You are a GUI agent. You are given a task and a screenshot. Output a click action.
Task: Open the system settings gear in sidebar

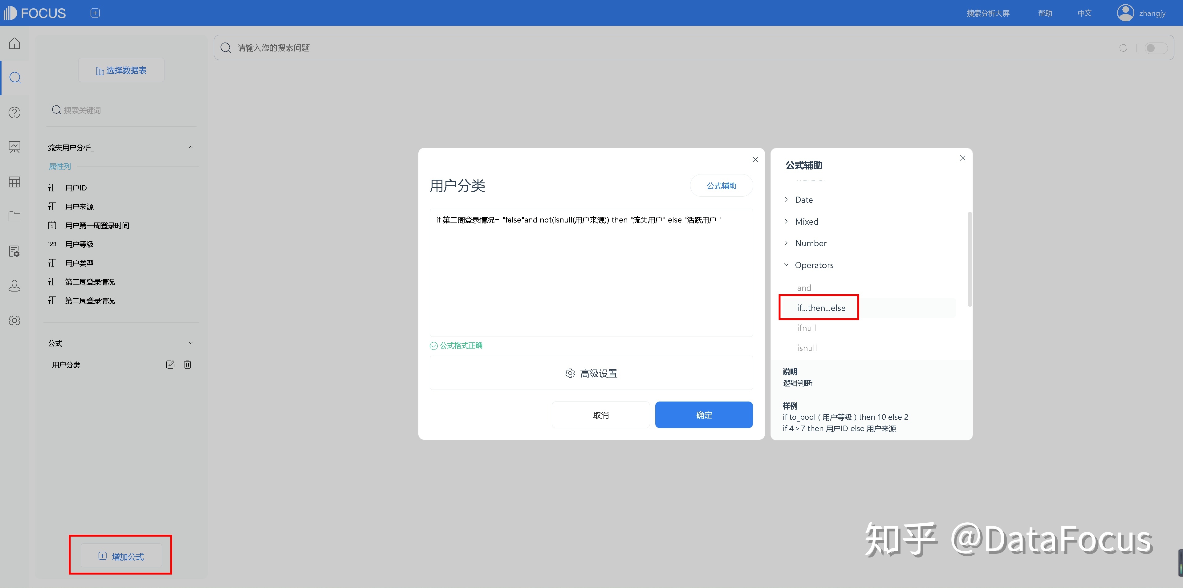[x=15, y=321]
